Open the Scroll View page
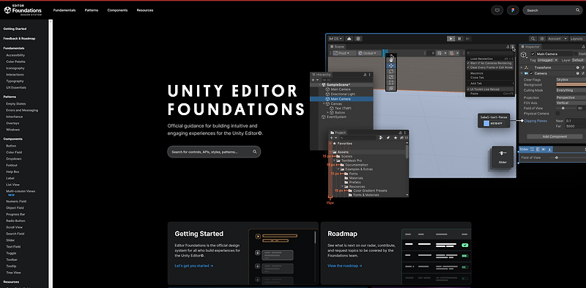Screen dimensions: 586x288 coord(14,227)
